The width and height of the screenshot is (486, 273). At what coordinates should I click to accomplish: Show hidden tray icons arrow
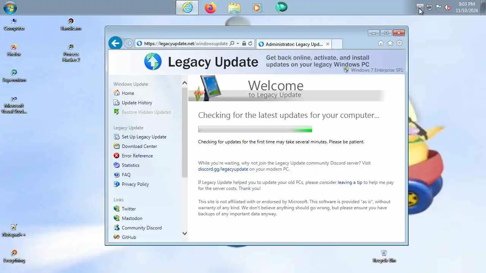[x=420, y=7]
